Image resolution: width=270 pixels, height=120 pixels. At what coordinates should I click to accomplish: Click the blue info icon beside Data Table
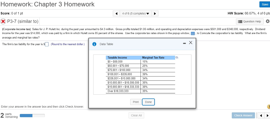tap(94, 44)
